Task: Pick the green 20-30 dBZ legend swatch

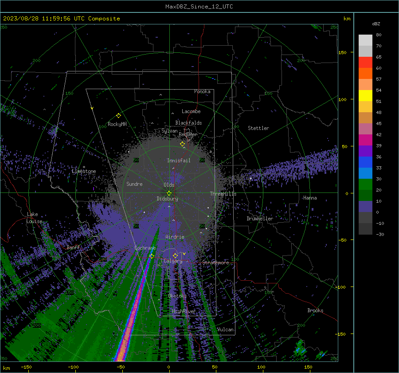Action: [365, 184]
